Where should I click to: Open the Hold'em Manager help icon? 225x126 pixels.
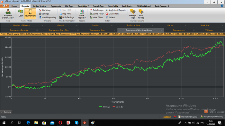222,6
